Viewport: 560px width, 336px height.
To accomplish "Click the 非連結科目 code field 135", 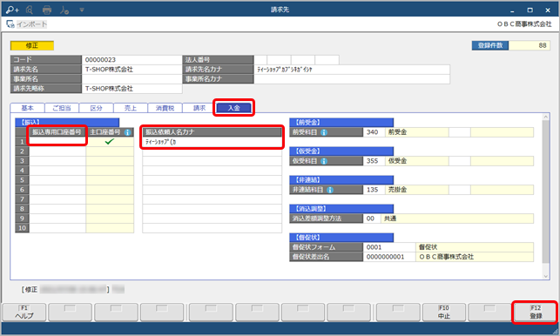I will 374,190.
